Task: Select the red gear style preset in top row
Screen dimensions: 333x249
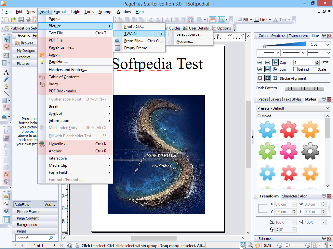Action: click(x=289, y=130)
